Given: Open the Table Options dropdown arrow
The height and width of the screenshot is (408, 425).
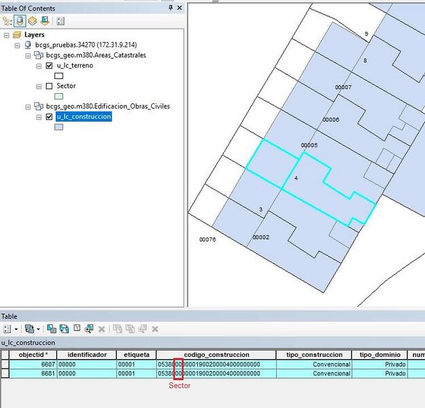Looking at the screenshot, I should (x=16, y=329).
